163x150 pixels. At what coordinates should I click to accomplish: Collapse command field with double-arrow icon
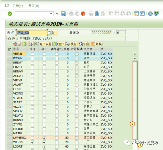click(57, 13)
